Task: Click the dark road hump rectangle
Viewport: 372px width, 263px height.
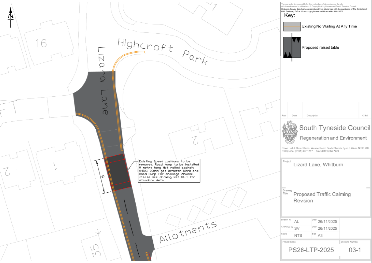Action: [118, 173]
